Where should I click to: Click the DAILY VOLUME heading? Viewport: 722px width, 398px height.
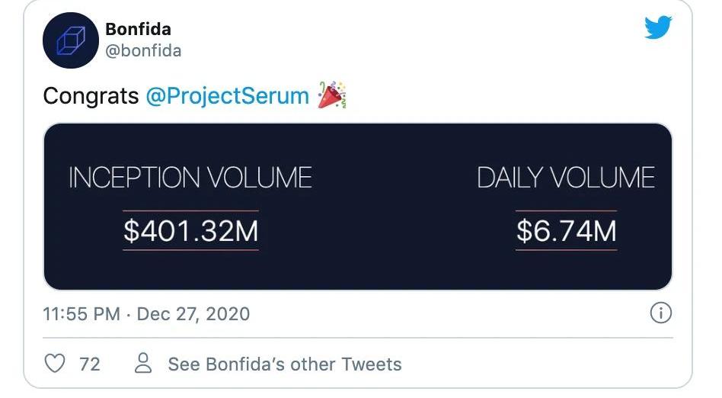tap(566, 178)
